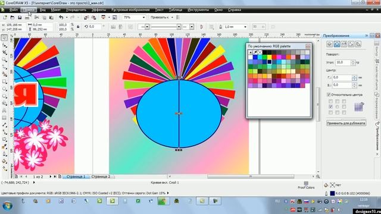
Task: Select the top-left anchor point checkbox
Action: (x=330, y=102)
